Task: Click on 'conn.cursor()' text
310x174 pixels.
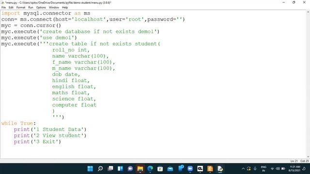Action: (41, 26)
